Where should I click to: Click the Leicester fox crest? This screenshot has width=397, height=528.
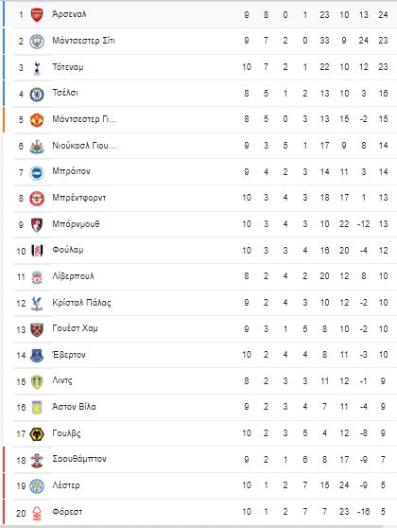(37, 486)
